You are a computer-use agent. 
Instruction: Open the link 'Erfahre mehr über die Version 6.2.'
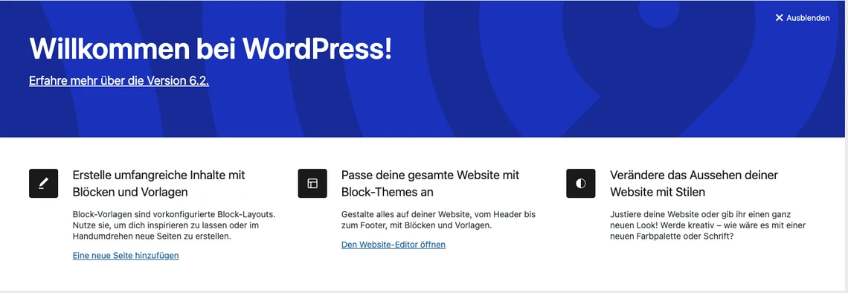click(119, 80)
